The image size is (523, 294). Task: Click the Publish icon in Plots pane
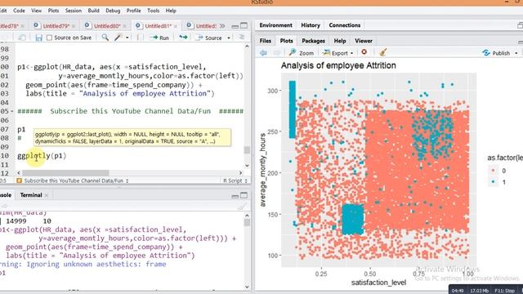tap(486, 52)
